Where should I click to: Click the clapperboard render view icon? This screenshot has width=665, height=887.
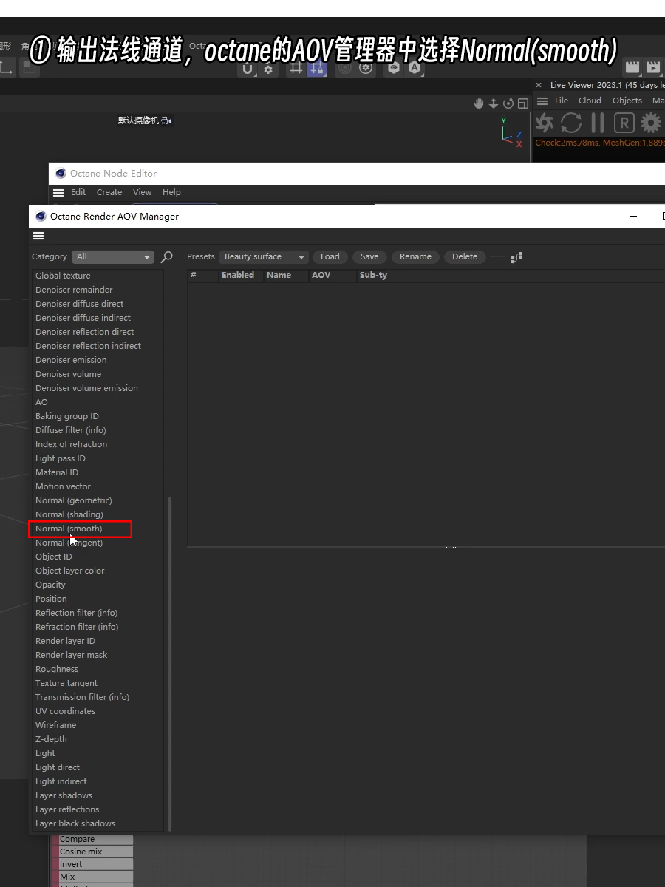click(x=632, y=68)
